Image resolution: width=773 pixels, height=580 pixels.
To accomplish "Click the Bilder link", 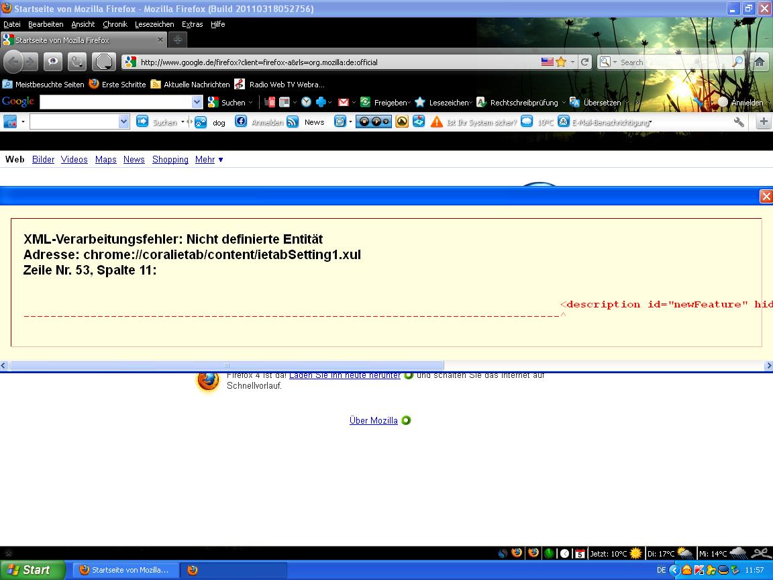I will [43, 159].
